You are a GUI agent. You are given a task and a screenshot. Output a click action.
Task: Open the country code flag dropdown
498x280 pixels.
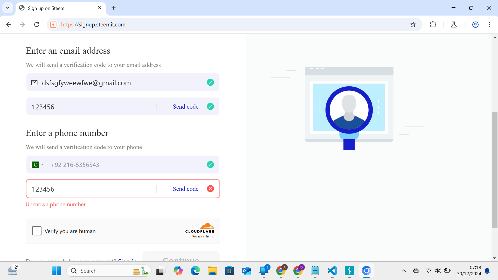(38, 164)
